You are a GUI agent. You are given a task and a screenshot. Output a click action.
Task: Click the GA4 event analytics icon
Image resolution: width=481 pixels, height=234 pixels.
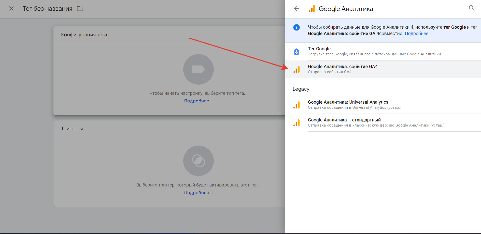[296, 69]
